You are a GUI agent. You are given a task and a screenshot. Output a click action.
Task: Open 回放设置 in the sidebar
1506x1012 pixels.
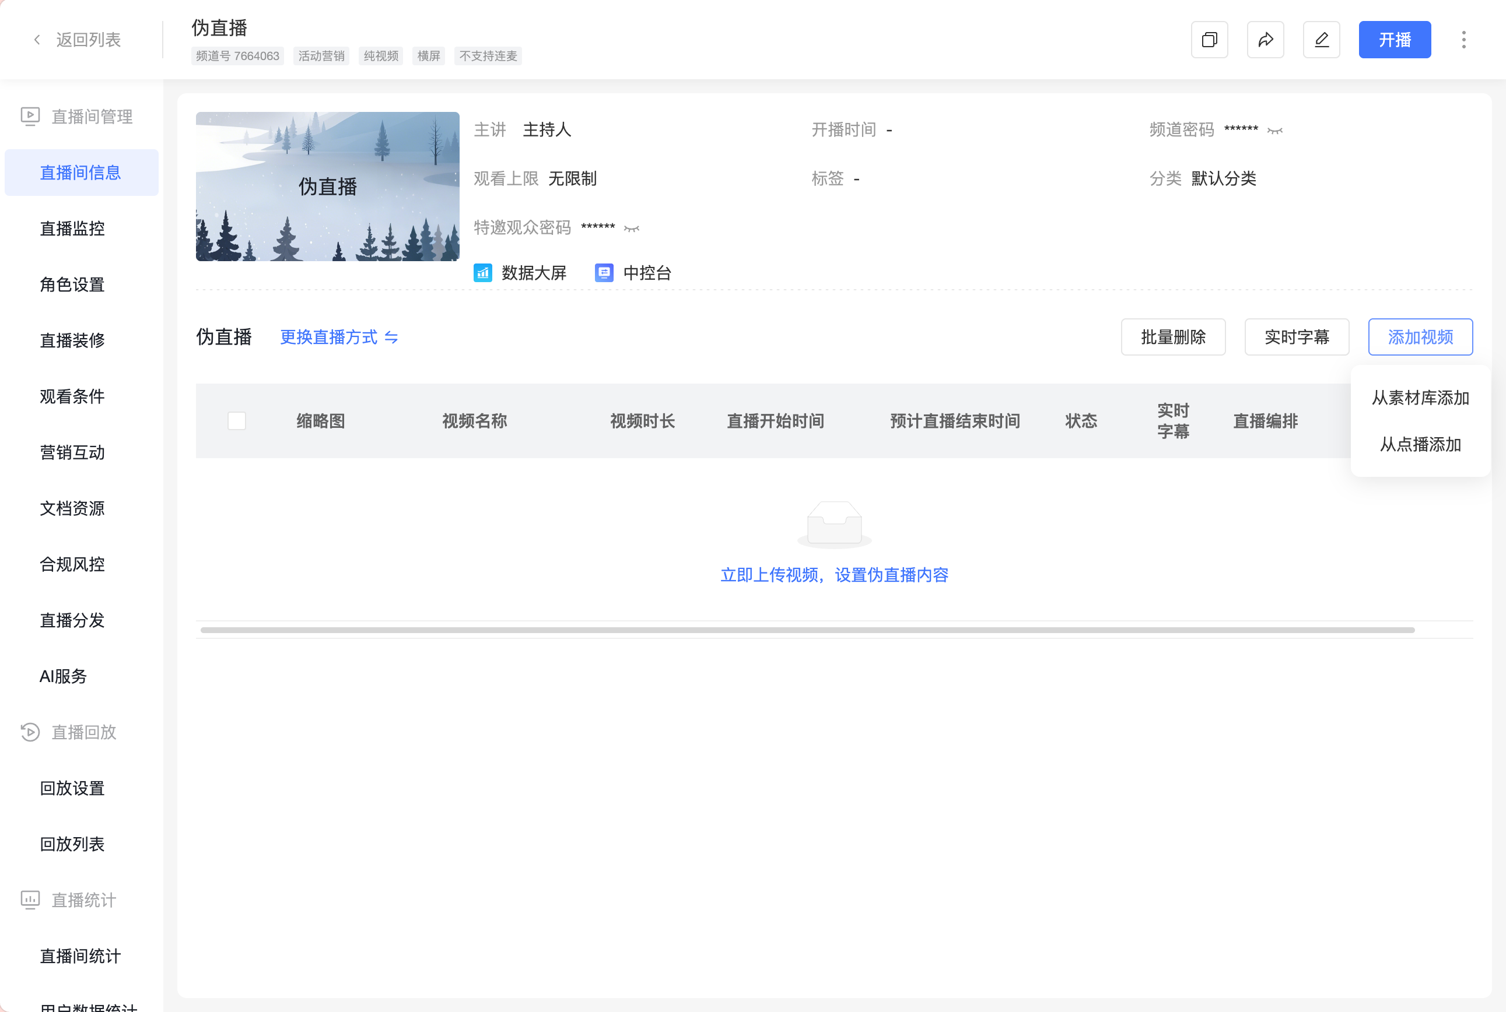pyautogui.click(x=72, y=788)
